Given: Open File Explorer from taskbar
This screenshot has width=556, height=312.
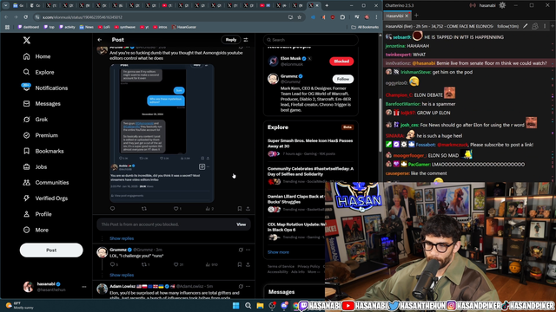Looking at the screenshot, I should 260,306.
